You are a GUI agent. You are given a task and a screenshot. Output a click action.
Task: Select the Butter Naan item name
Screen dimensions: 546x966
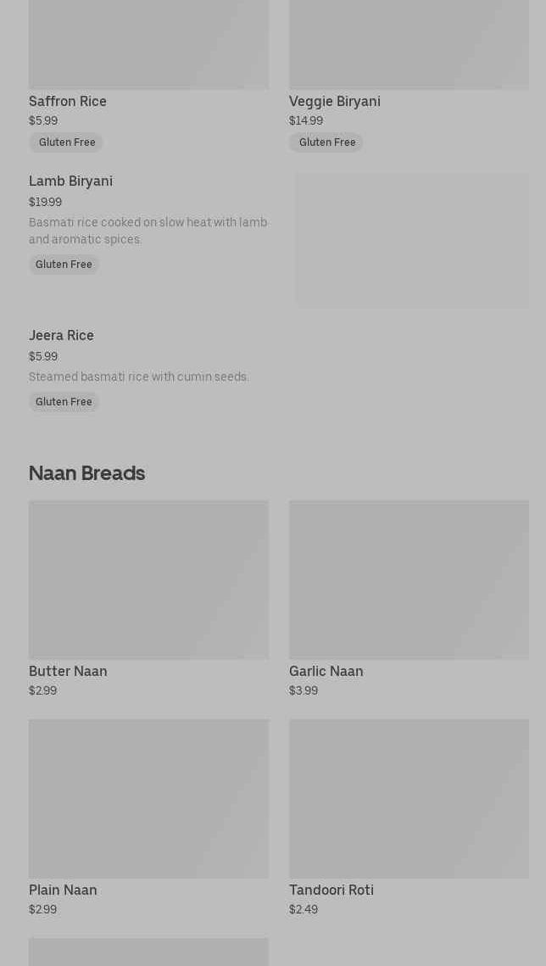68,672
